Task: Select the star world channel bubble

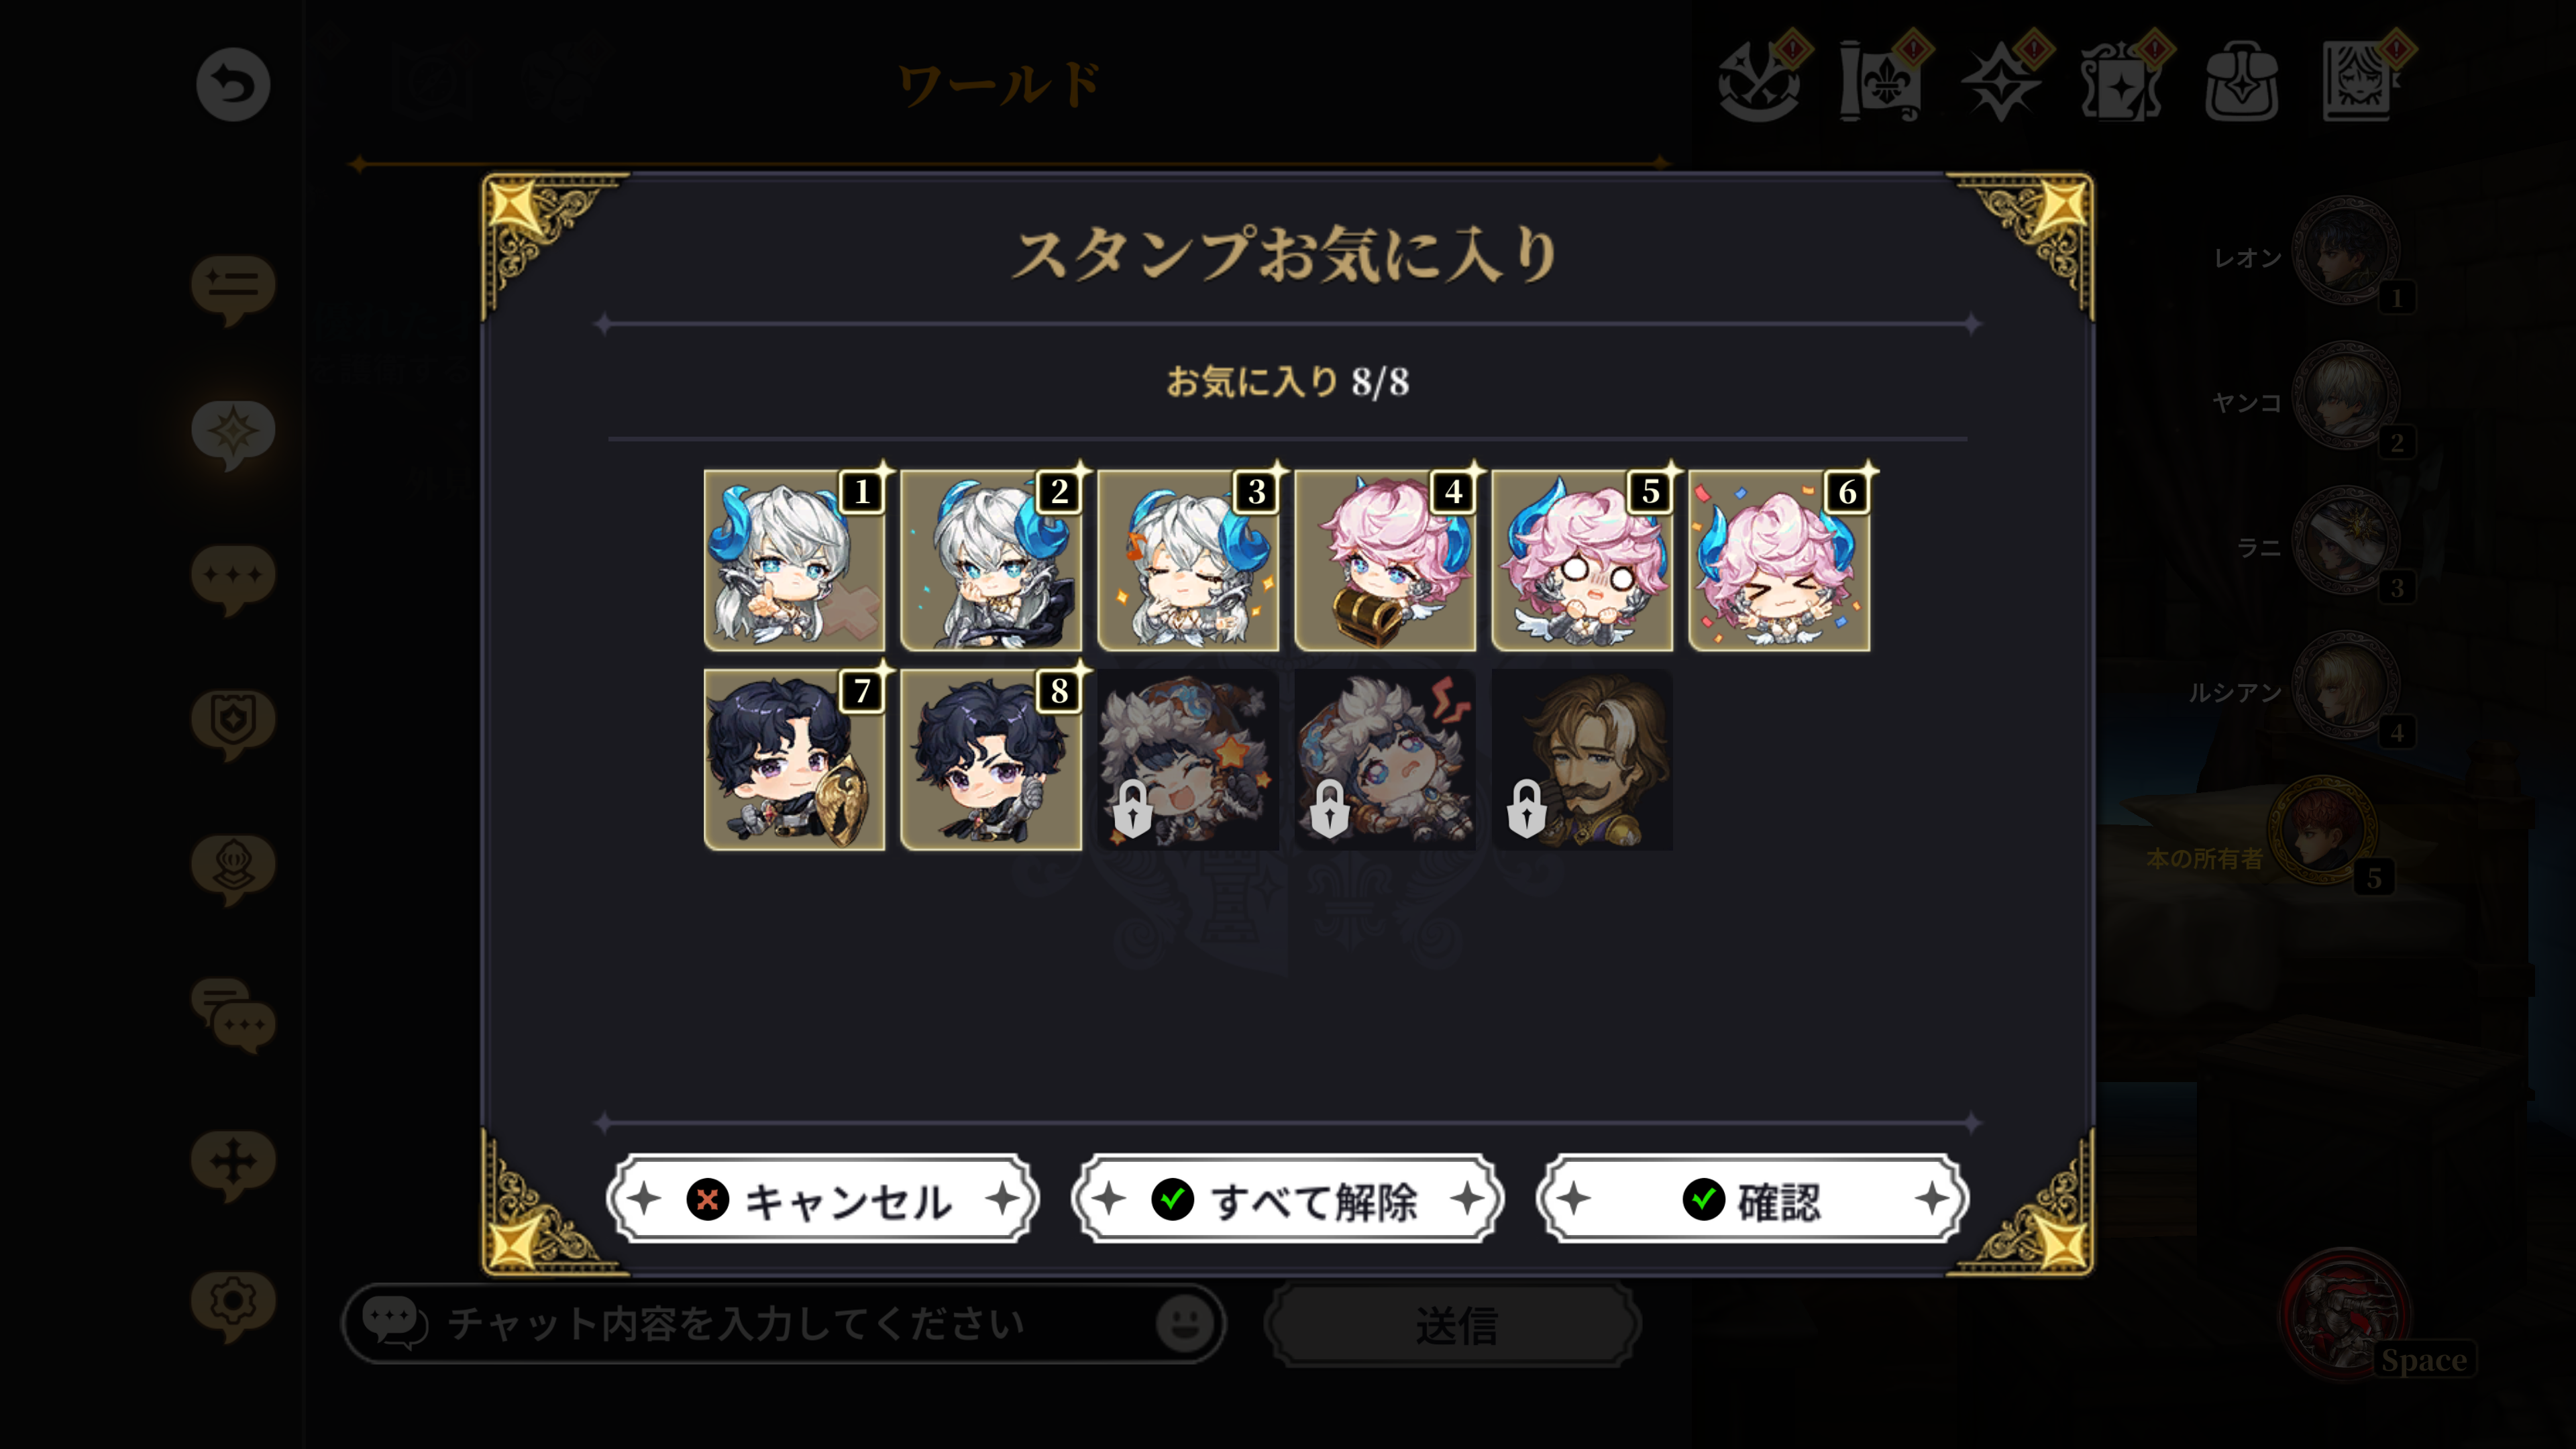Action: pyautogui.click(x=233, y=434)
